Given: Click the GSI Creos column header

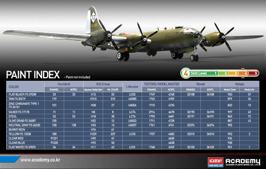Looking at the screenshot, I should pyautogui.click(x=103, y=84).
